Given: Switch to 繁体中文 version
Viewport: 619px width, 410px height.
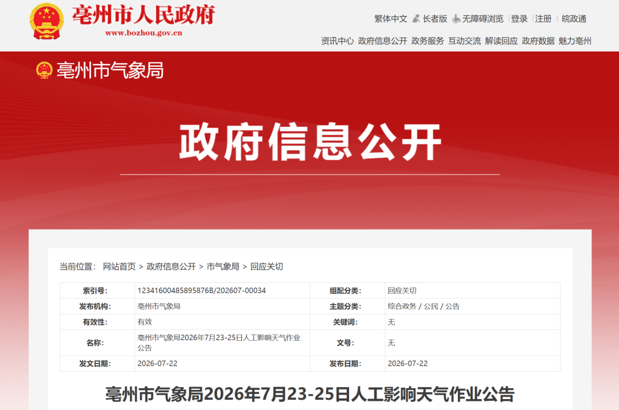Looking at the screenshot, I should tap(390, 18).
